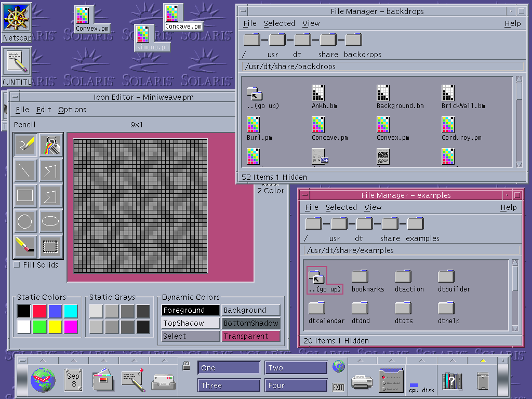Click the padlock screen lock icon

coord(187,366)
